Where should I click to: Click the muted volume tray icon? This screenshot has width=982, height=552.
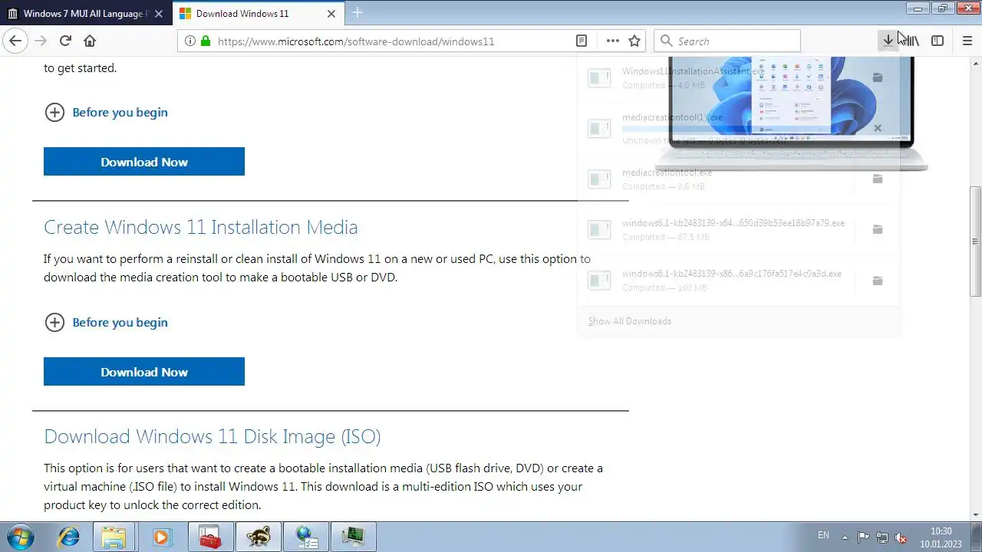click(x=901, y=537)
